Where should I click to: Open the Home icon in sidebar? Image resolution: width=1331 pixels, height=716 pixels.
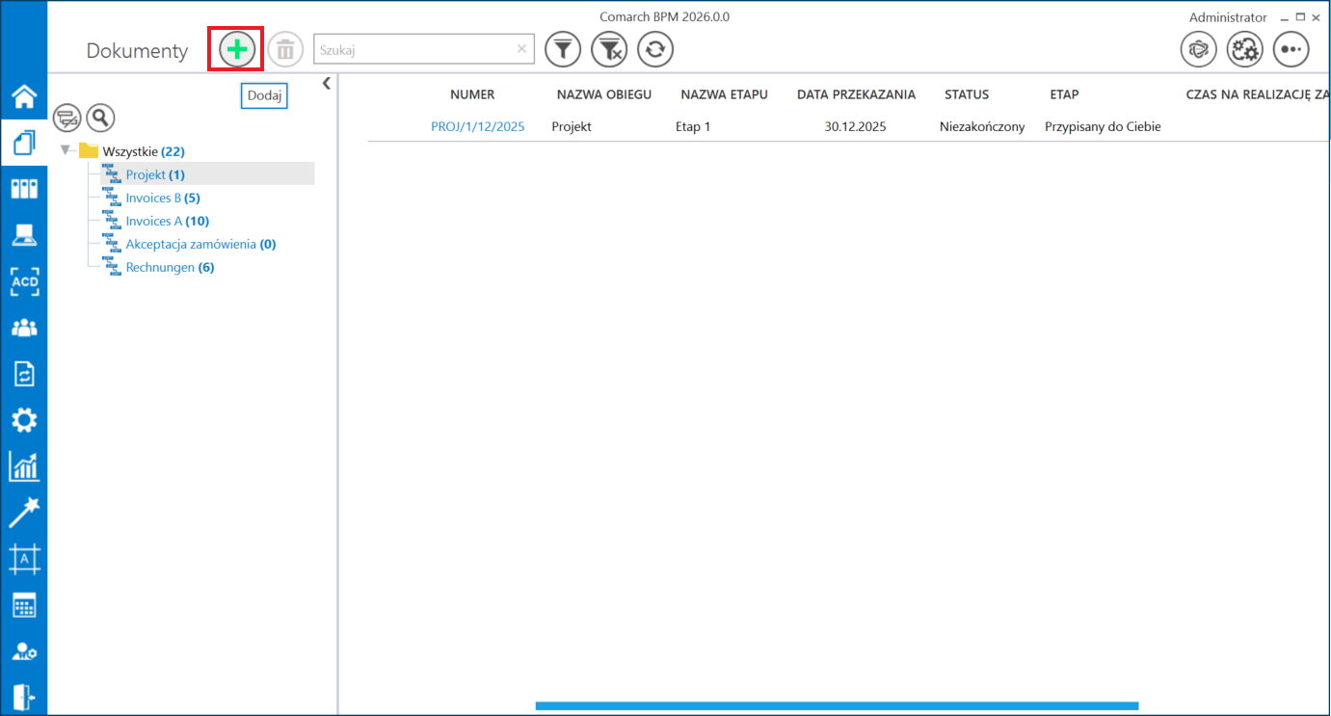(23, 96)
